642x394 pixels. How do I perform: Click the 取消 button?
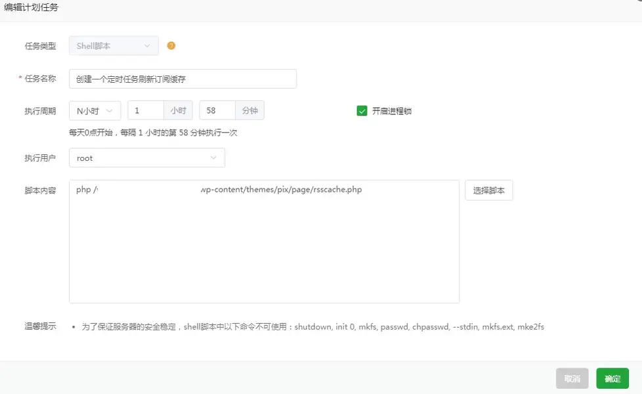coord(572,378)
